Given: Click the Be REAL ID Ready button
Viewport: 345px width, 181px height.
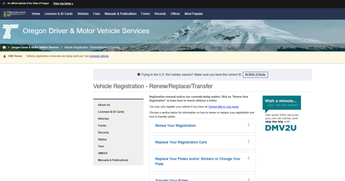Looking at the screenshot, I should 255,75.
